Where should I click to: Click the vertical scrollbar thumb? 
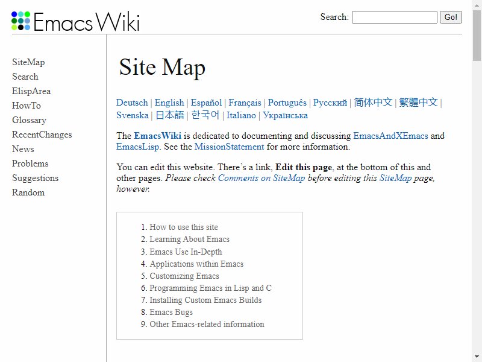click(477, 36)
